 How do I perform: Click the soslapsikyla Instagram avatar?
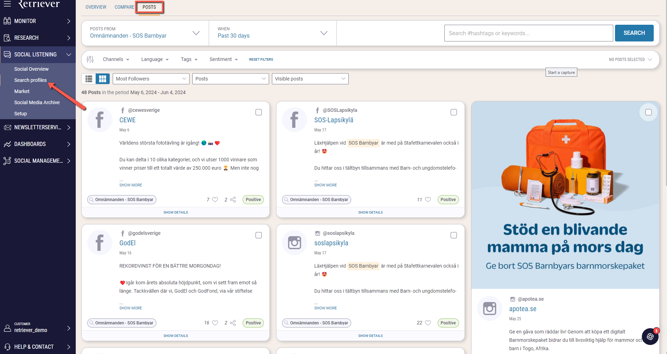[295, 243]
